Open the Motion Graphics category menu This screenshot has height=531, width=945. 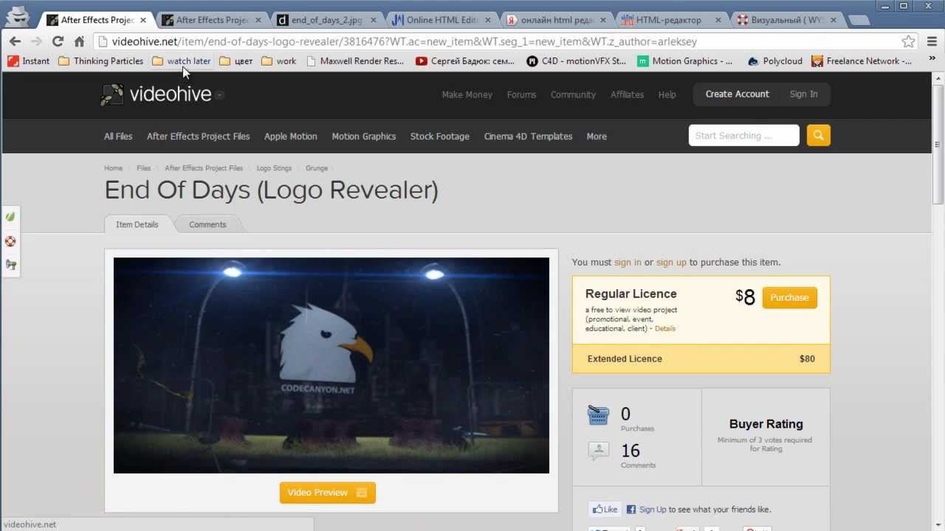pyautogui.click(x=364, y=136)
